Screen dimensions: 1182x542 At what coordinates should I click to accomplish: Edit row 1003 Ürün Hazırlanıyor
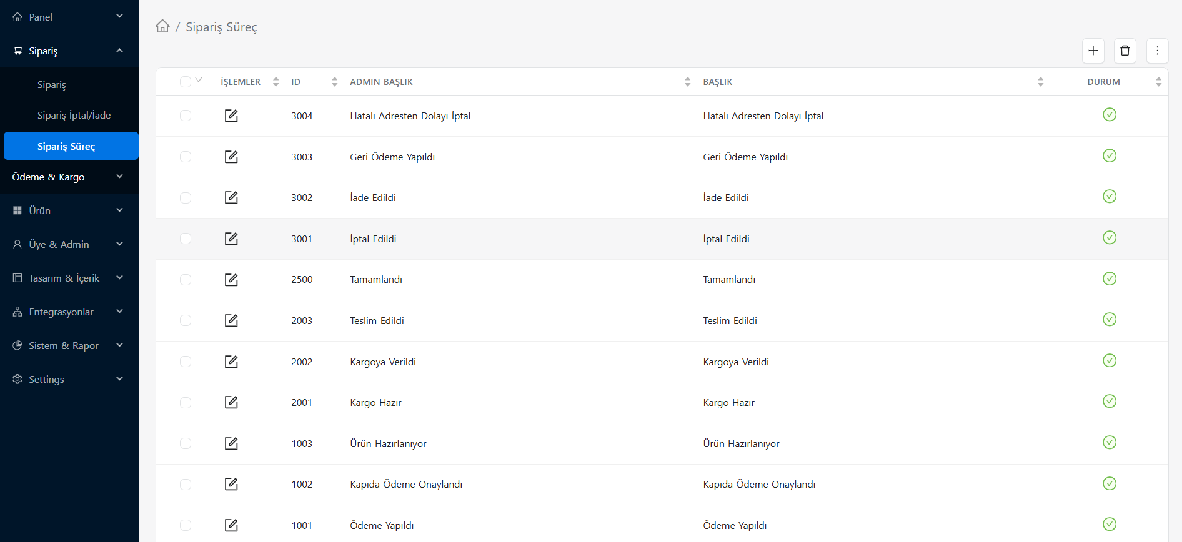tap(231, 443)
